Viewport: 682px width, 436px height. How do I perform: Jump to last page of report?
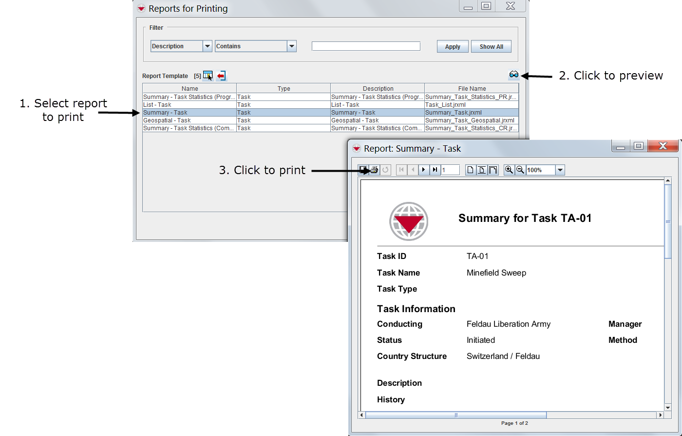(x=435, y=170)
